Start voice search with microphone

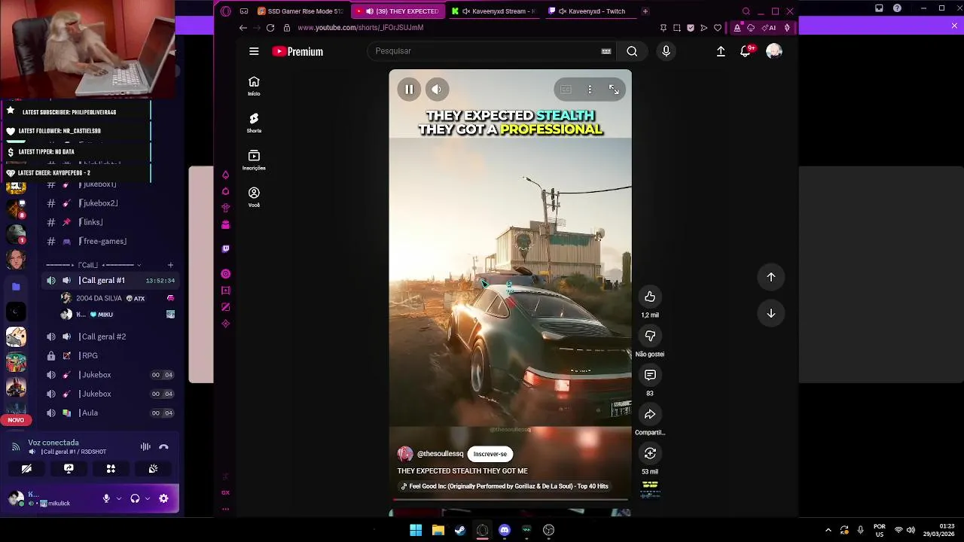click(x=666, y=51)
